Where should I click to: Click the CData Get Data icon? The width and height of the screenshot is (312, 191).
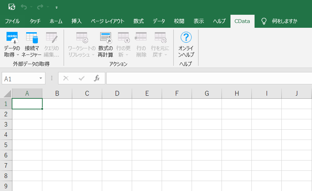coord(12,37)
